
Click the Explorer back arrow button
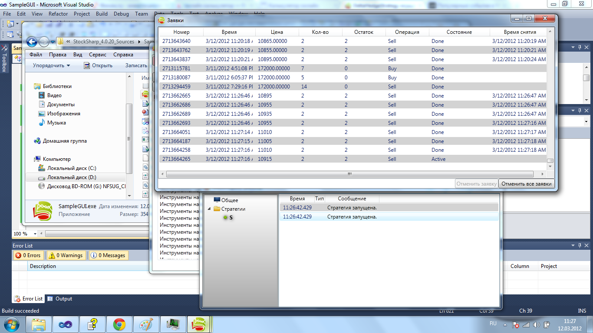pos(32,42)
